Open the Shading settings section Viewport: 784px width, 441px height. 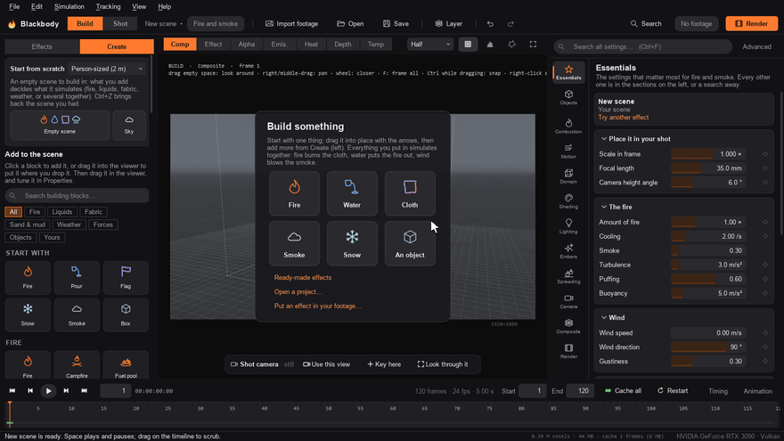[x=568, y=201]
